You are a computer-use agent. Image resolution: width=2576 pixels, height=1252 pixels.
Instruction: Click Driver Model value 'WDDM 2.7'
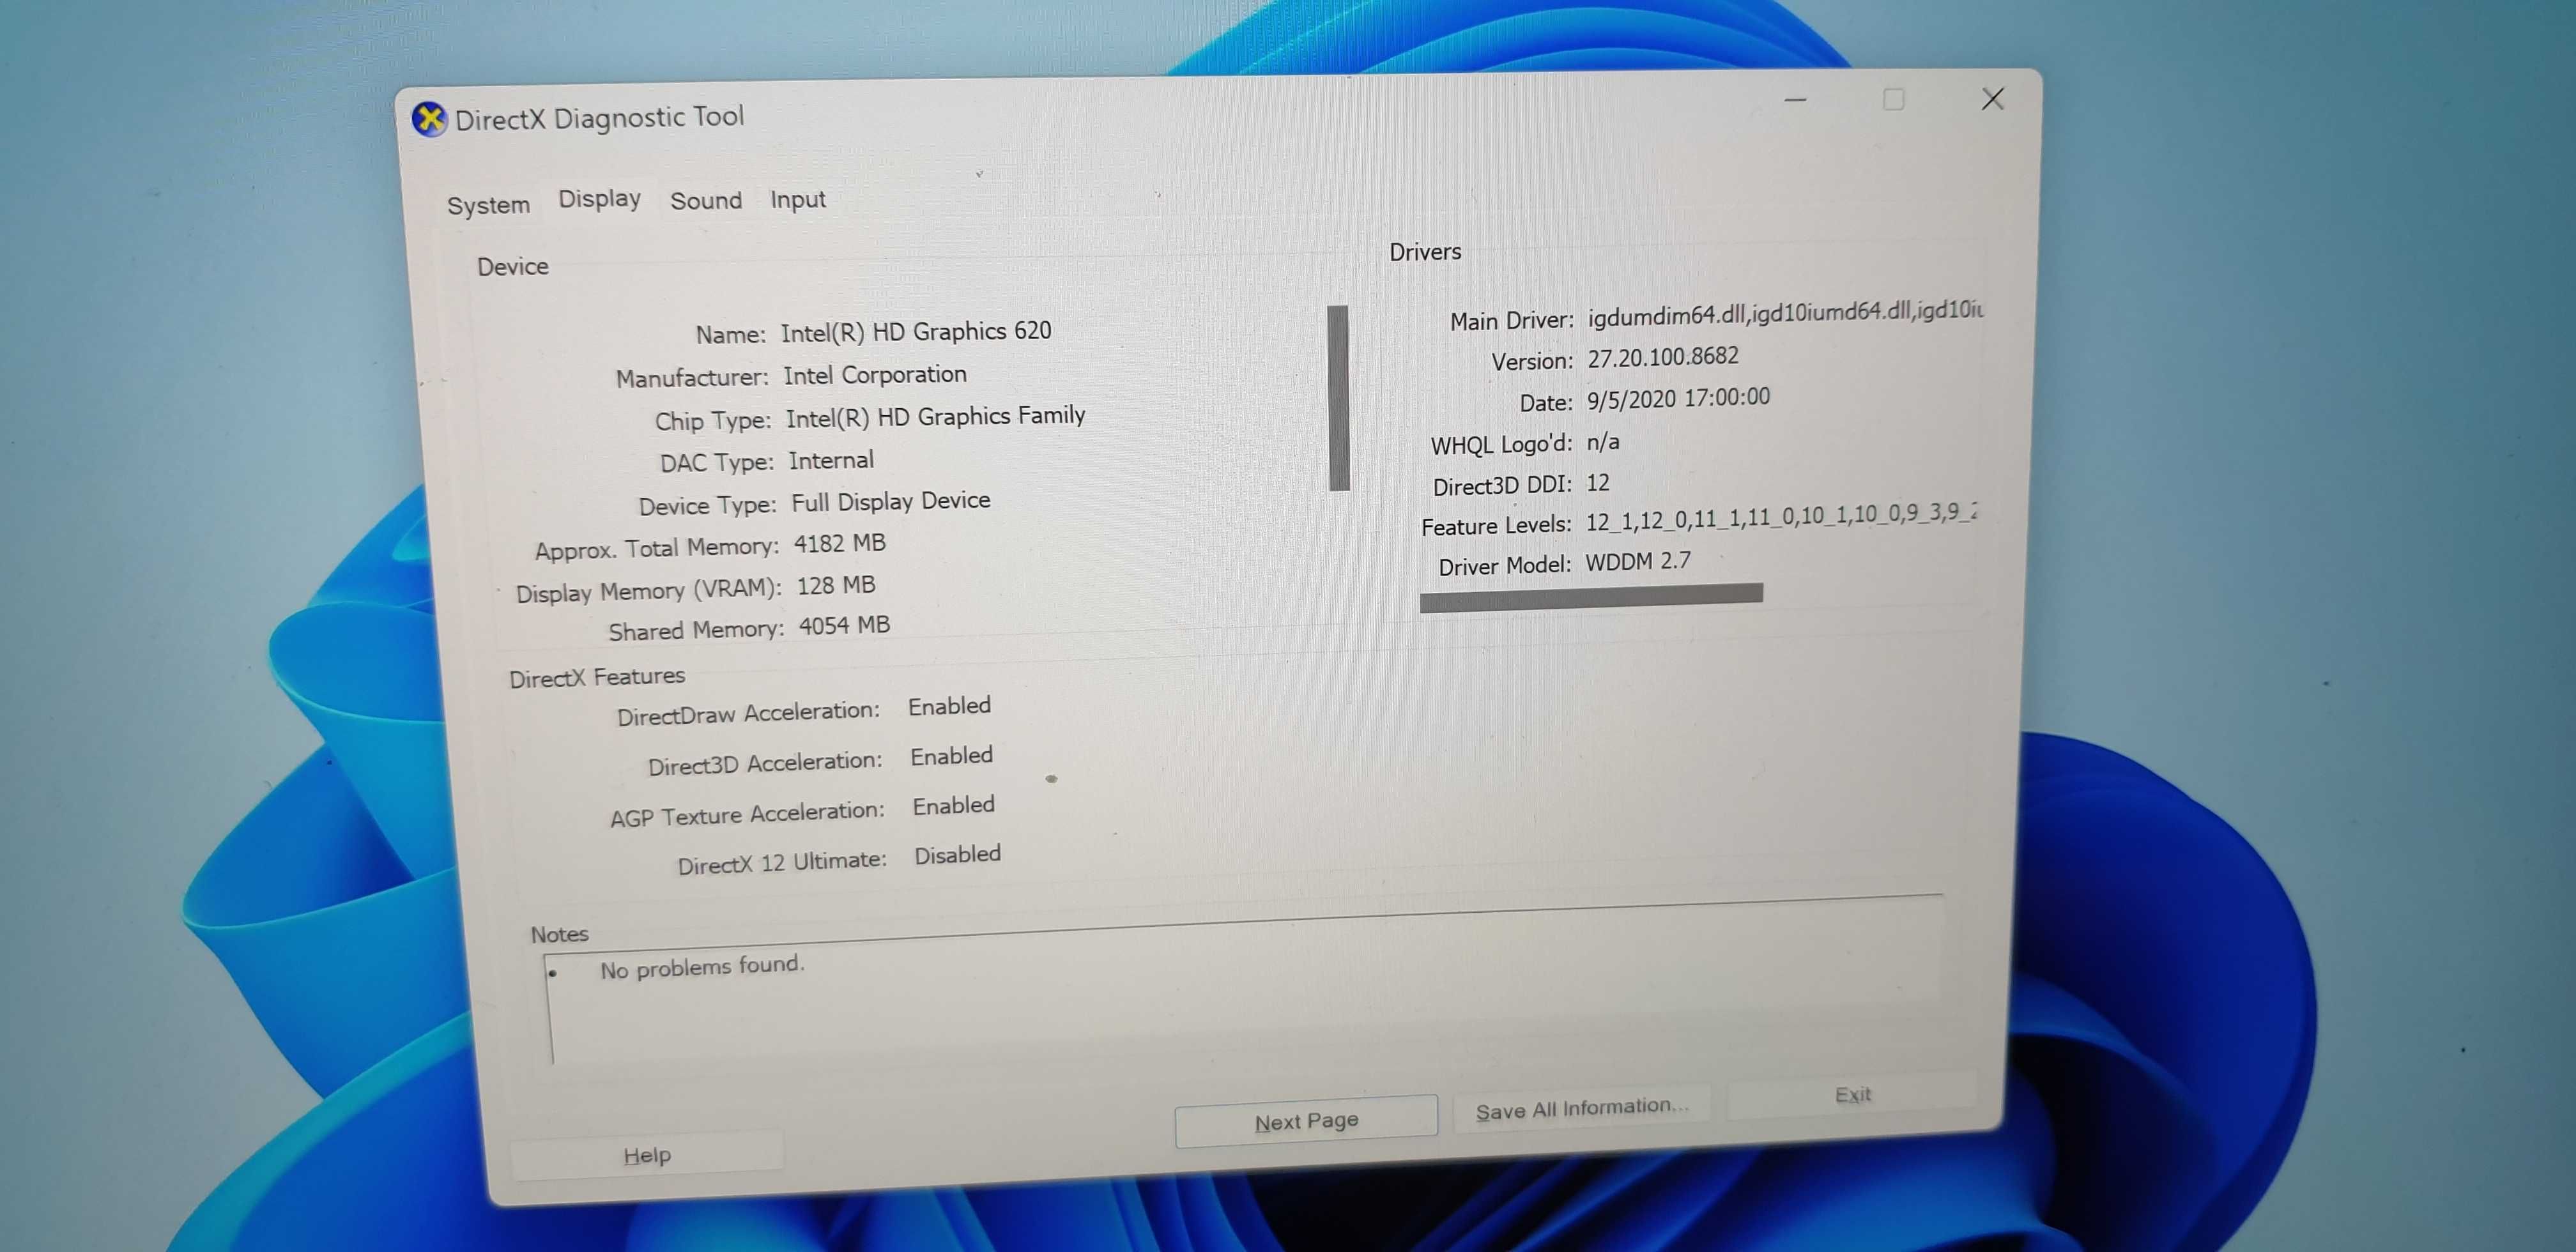point(1638,562)
